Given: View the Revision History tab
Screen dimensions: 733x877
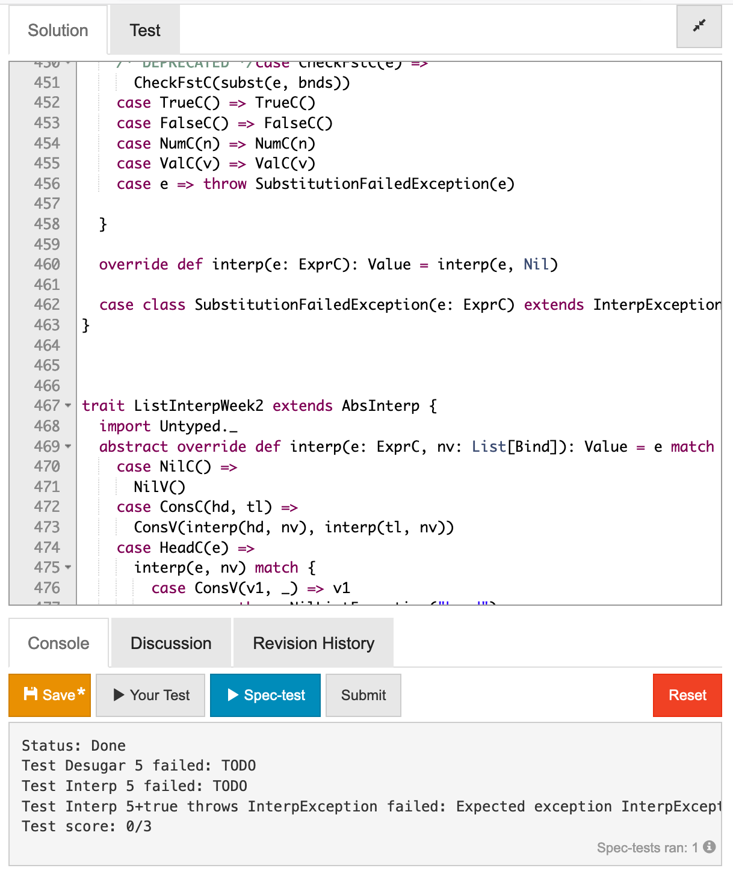Looking at the screenshot, I should 314,644.
